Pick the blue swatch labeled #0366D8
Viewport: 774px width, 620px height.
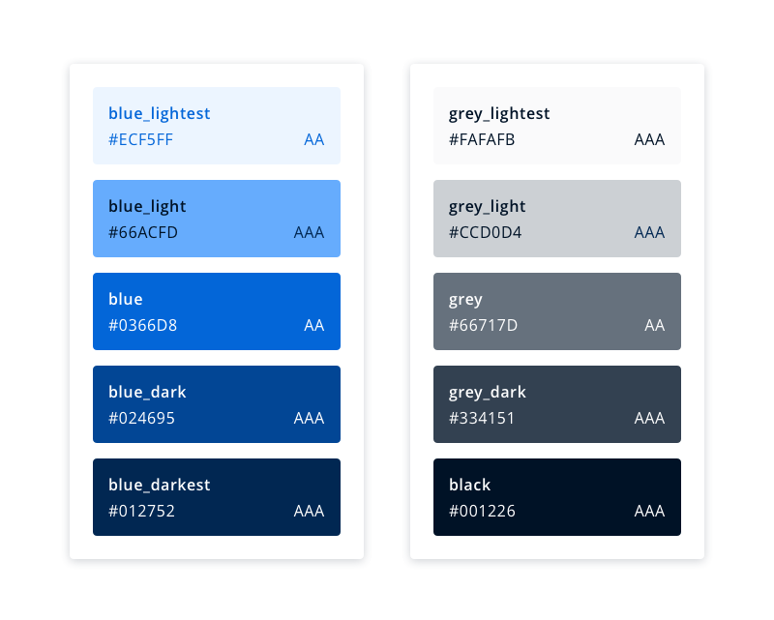tap(217, 311)
